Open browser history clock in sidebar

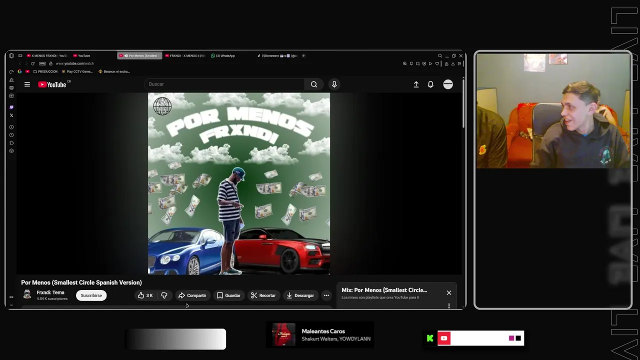pos(11,135)
